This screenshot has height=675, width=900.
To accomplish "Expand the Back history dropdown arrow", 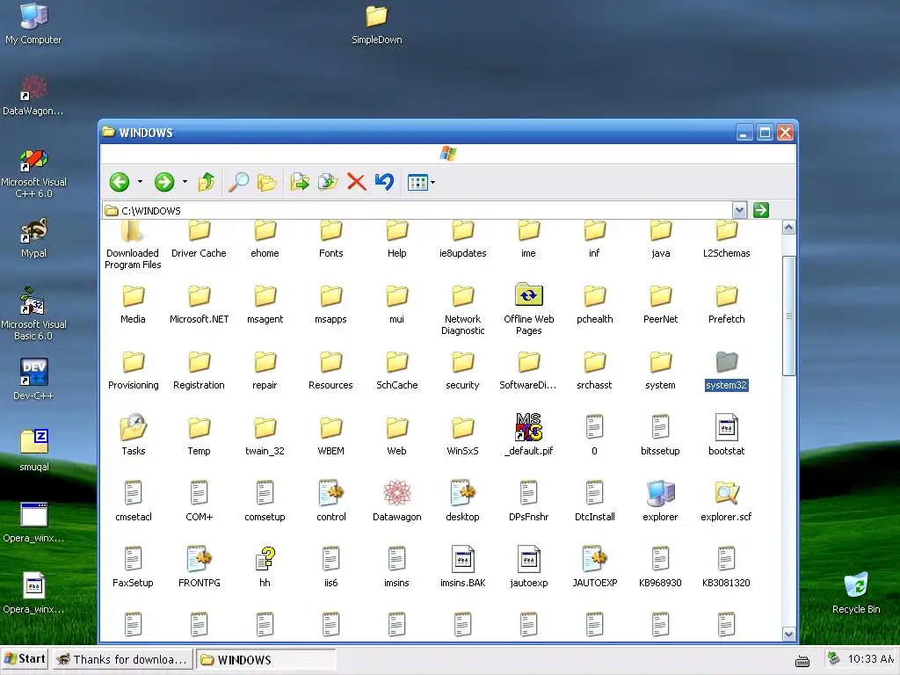I will coord(140,183).
